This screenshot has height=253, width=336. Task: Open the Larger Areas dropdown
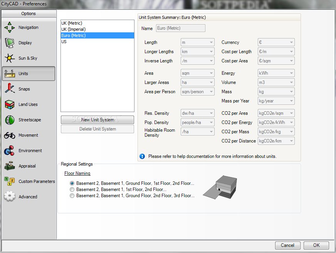(x=197, y=82)
